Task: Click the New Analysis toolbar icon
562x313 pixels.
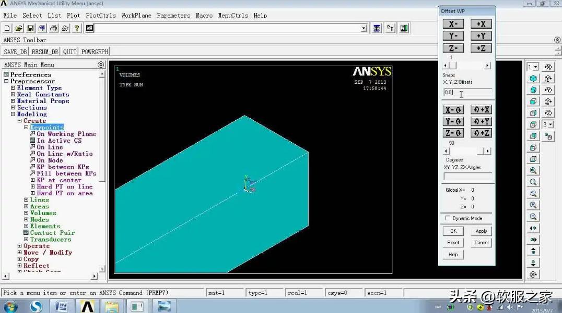Action: (x=7, y=28)
